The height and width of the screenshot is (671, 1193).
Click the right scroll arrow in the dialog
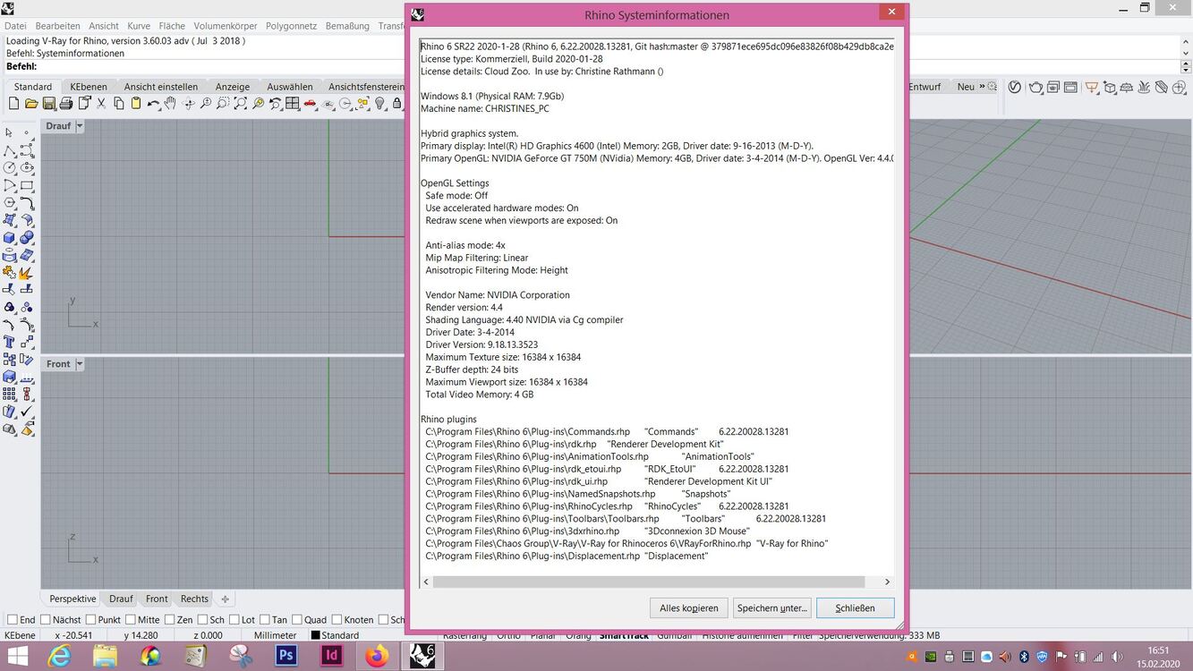pyautogui.click(x=887, y=582)
